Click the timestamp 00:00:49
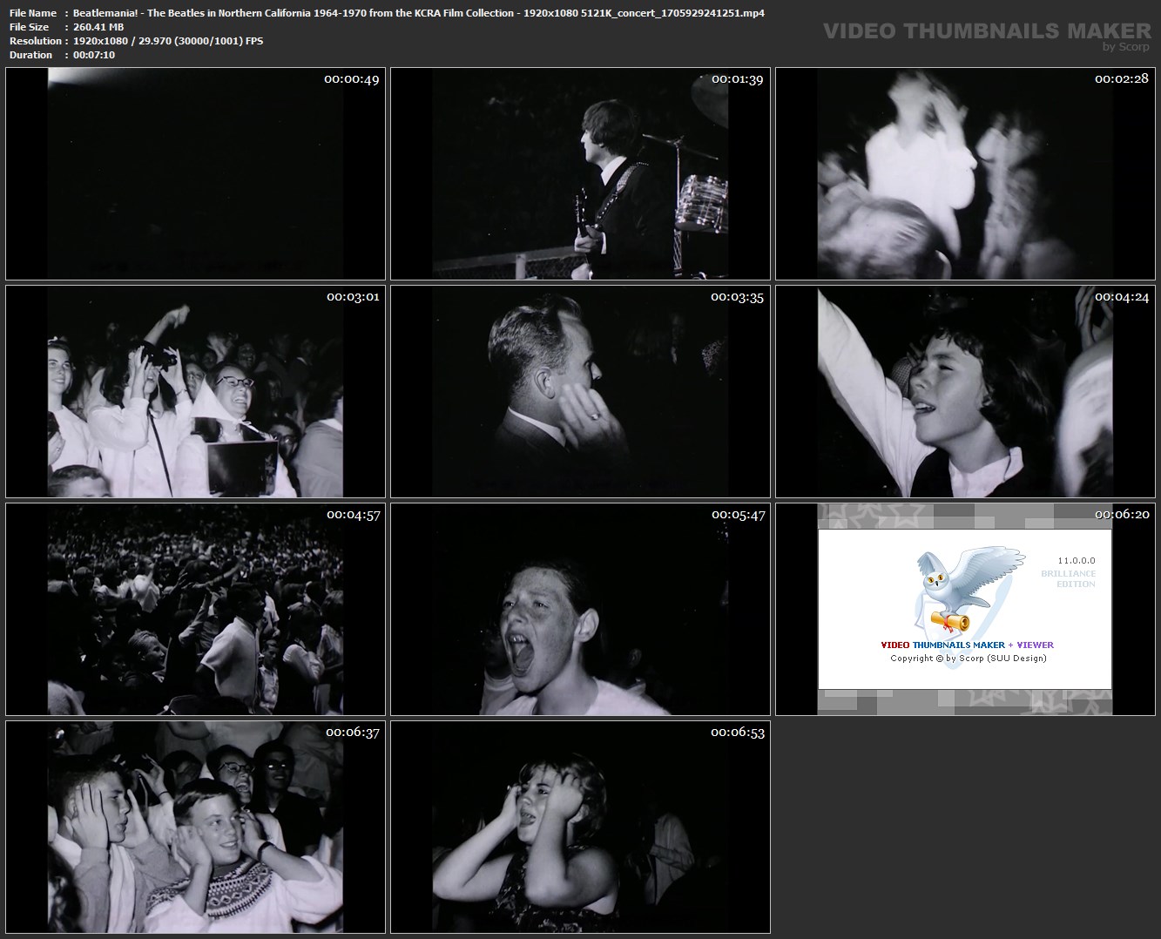Screen dimensions: 1161x939 click(x=352, y=79)
